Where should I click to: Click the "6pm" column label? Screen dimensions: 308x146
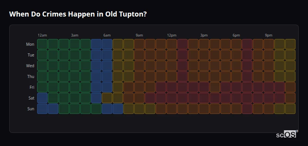pyautogui.click(x=236, y=35)
